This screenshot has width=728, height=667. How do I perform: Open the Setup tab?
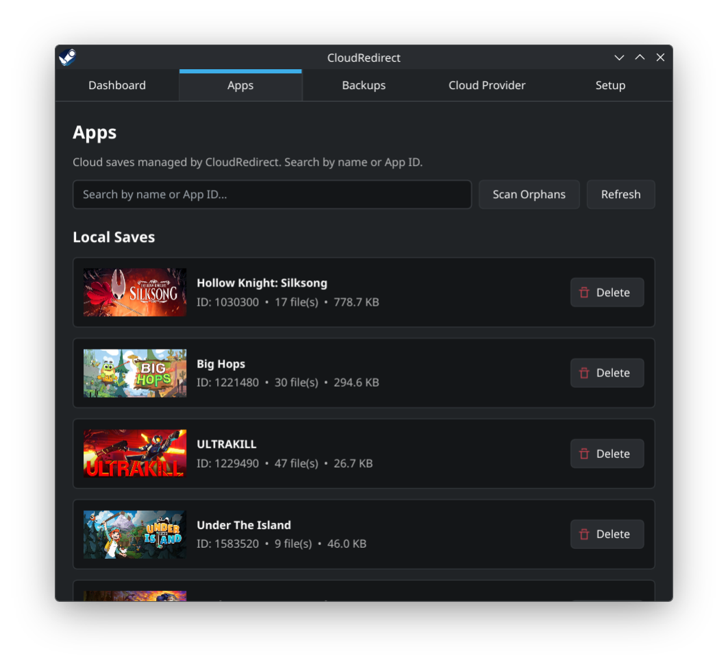click(x=610, y=86)
